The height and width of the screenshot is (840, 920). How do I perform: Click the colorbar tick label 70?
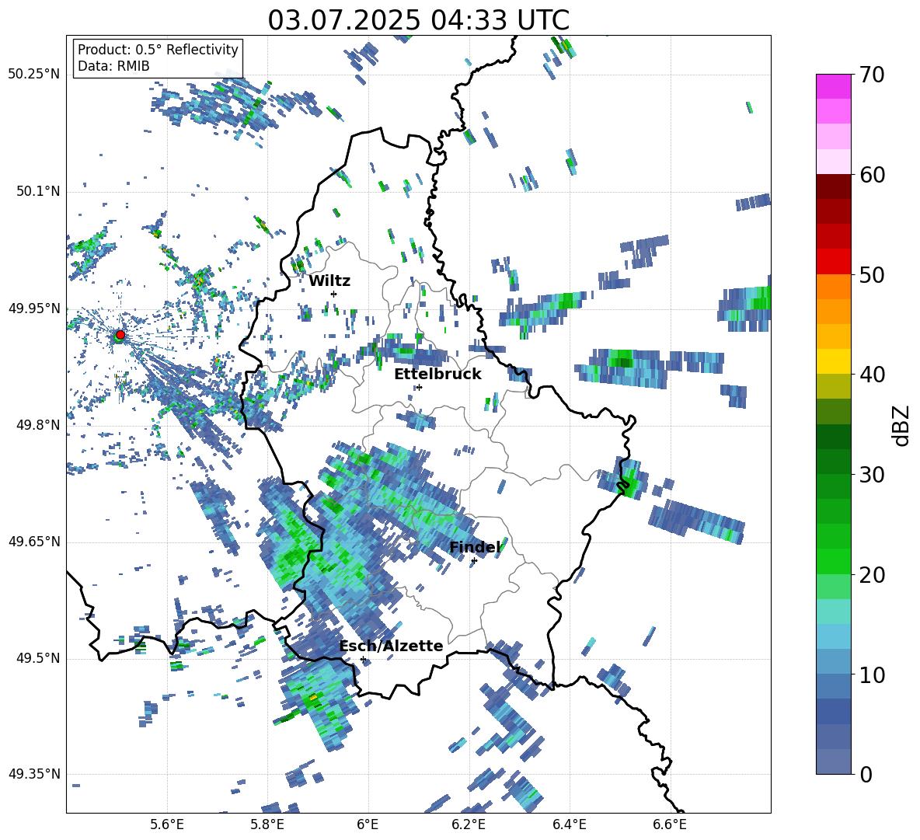[873, 75]
